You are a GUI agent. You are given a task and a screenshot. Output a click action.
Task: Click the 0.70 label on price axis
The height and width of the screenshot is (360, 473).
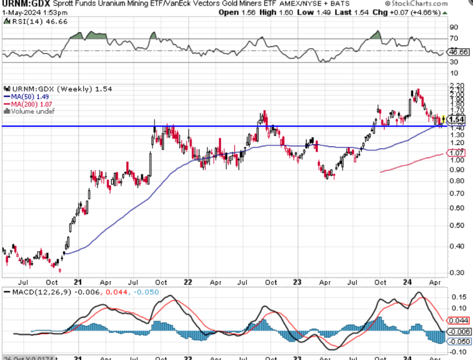coord(457,193)
